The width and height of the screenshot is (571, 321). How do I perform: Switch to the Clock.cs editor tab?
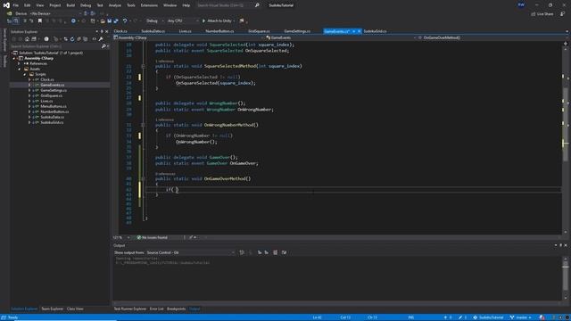click(x=120, y=31)
